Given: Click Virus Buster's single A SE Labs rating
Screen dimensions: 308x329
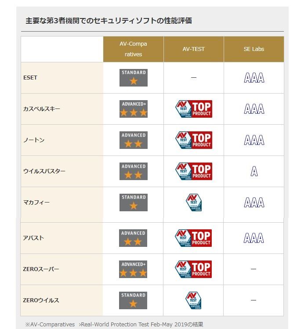Looking at the screenshot, I should tap(254, 171).
